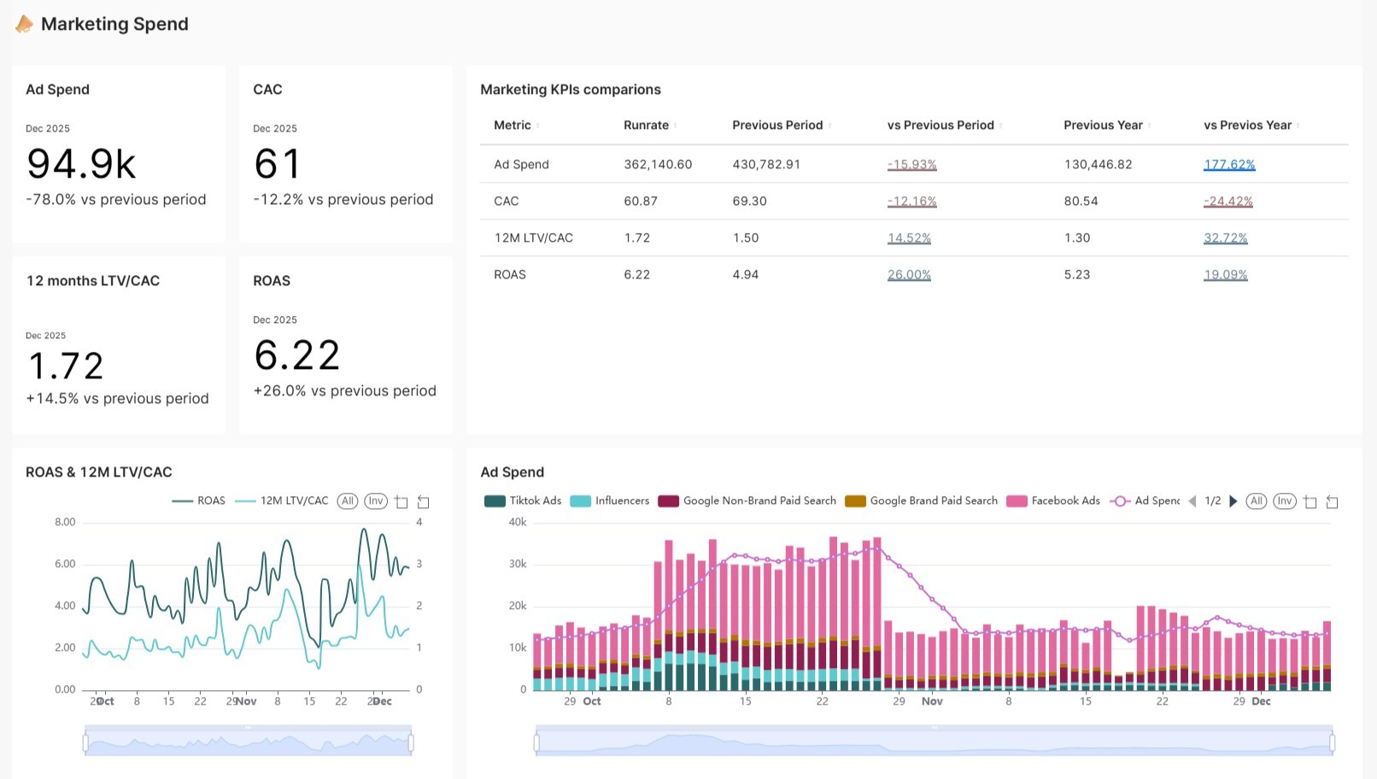Click the vs Previos Year column header

1247,126
